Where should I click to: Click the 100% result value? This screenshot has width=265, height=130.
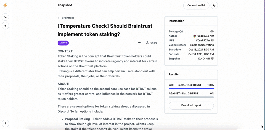[211, 85]
